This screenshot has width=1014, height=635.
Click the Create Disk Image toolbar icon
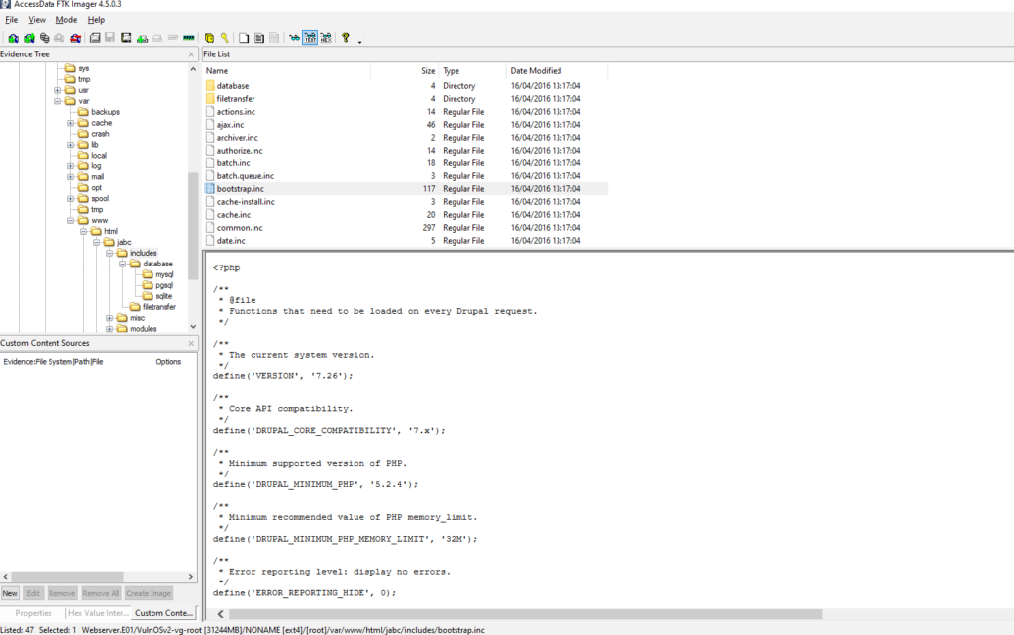(x=95, y=37)
